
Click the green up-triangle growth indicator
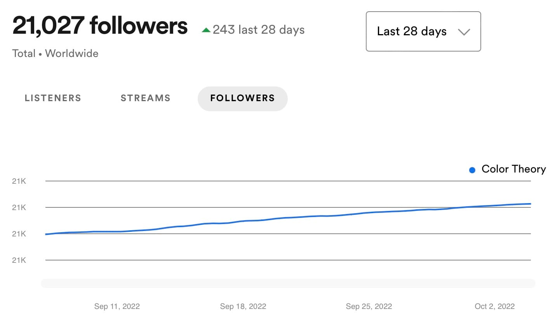tap(206, 30)
